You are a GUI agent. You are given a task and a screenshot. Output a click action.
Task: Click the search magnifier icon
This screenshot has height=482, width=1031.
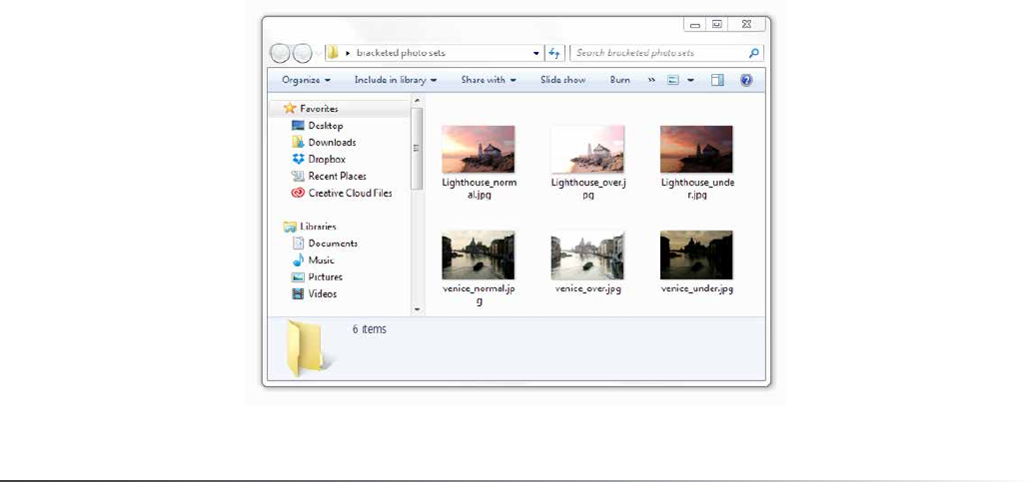(x=753, y=53)
